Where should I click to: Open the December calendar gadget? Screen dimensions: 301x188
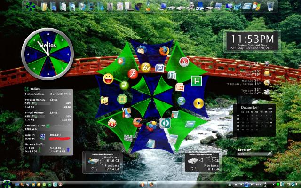(x=254, y=120)
